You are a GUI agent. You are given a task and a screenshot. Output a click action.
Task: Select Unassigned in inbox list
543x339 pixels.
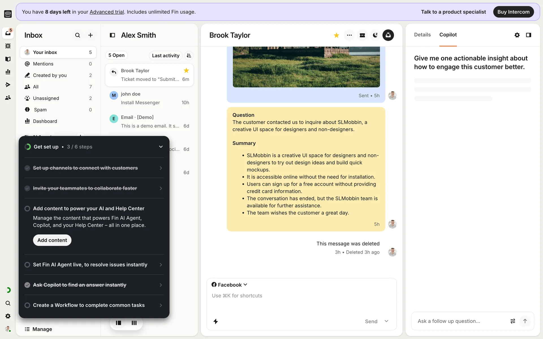tap(46, 98)
